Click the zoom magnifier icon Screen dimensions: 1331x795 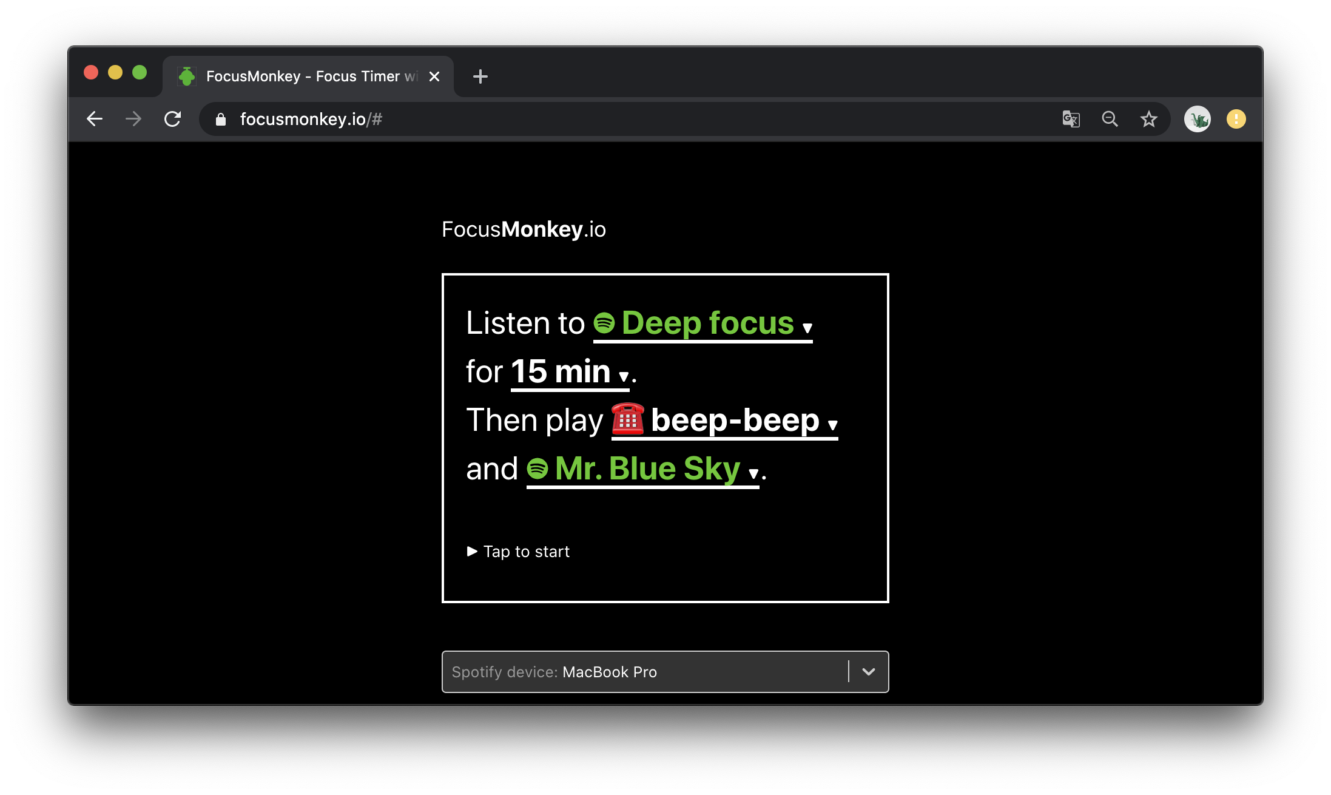click(1110, 119)
